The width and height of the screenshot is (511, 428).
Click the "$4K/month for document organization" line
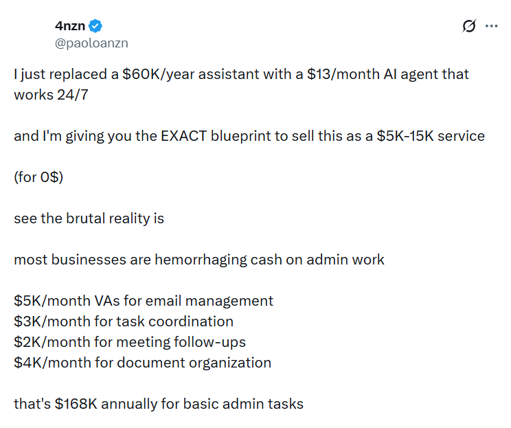[142, 363]
